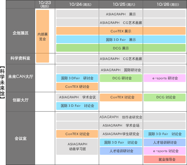This screenshot has width=187, height=165.
Task: Open the pink e-sports 研讨会 session
Action: tap(165, 78)
